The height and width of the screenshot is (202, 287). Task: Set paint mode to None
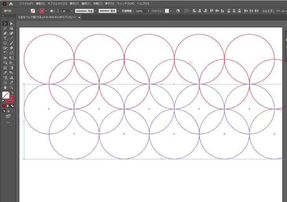tap(13, 106)
